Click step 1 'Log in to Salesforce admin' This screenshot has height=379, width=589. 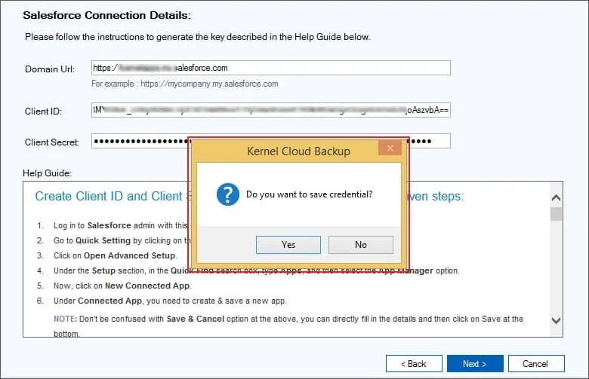pos(120,226)
